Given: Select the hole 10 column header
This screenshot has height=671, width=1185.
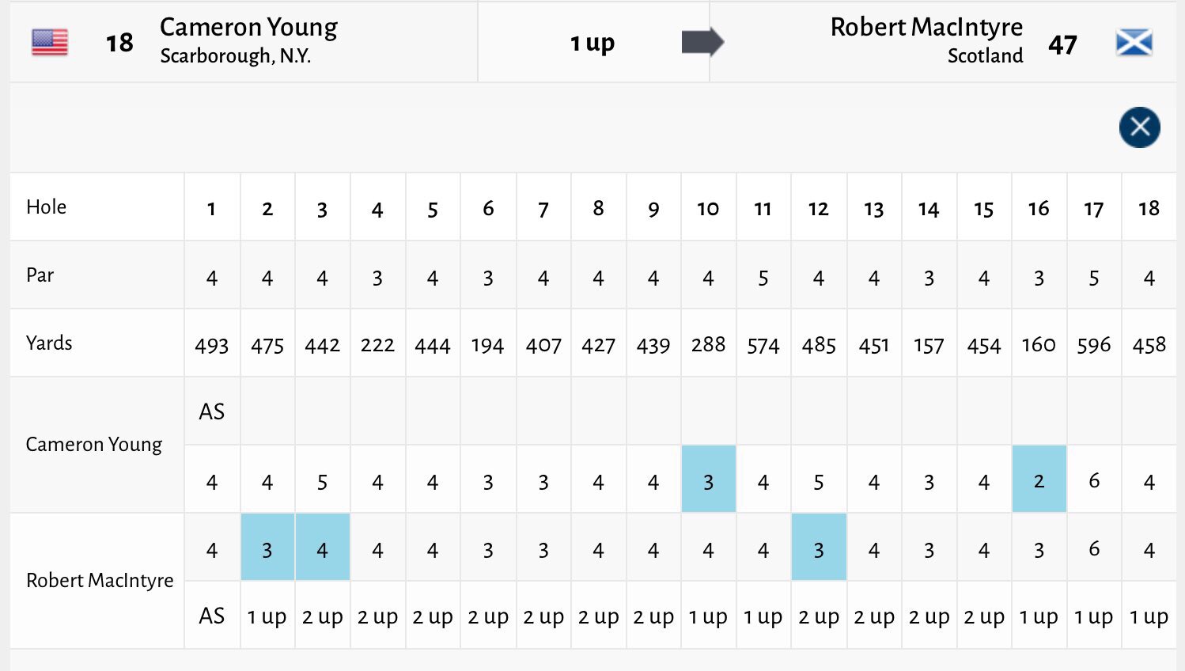Looking at the screenshot, I should [x=708, y=209].
